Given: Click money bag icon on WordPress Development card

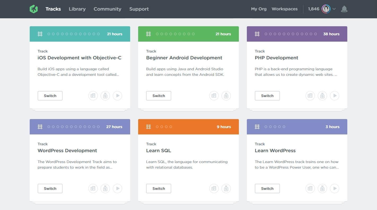Looking at the screenshot, I should 105,189.
